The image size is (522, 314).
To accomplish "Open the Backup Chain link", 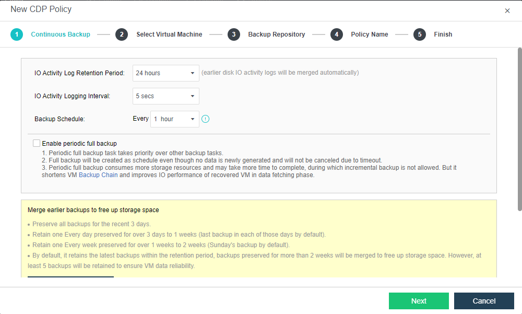I will coord(99,175).
